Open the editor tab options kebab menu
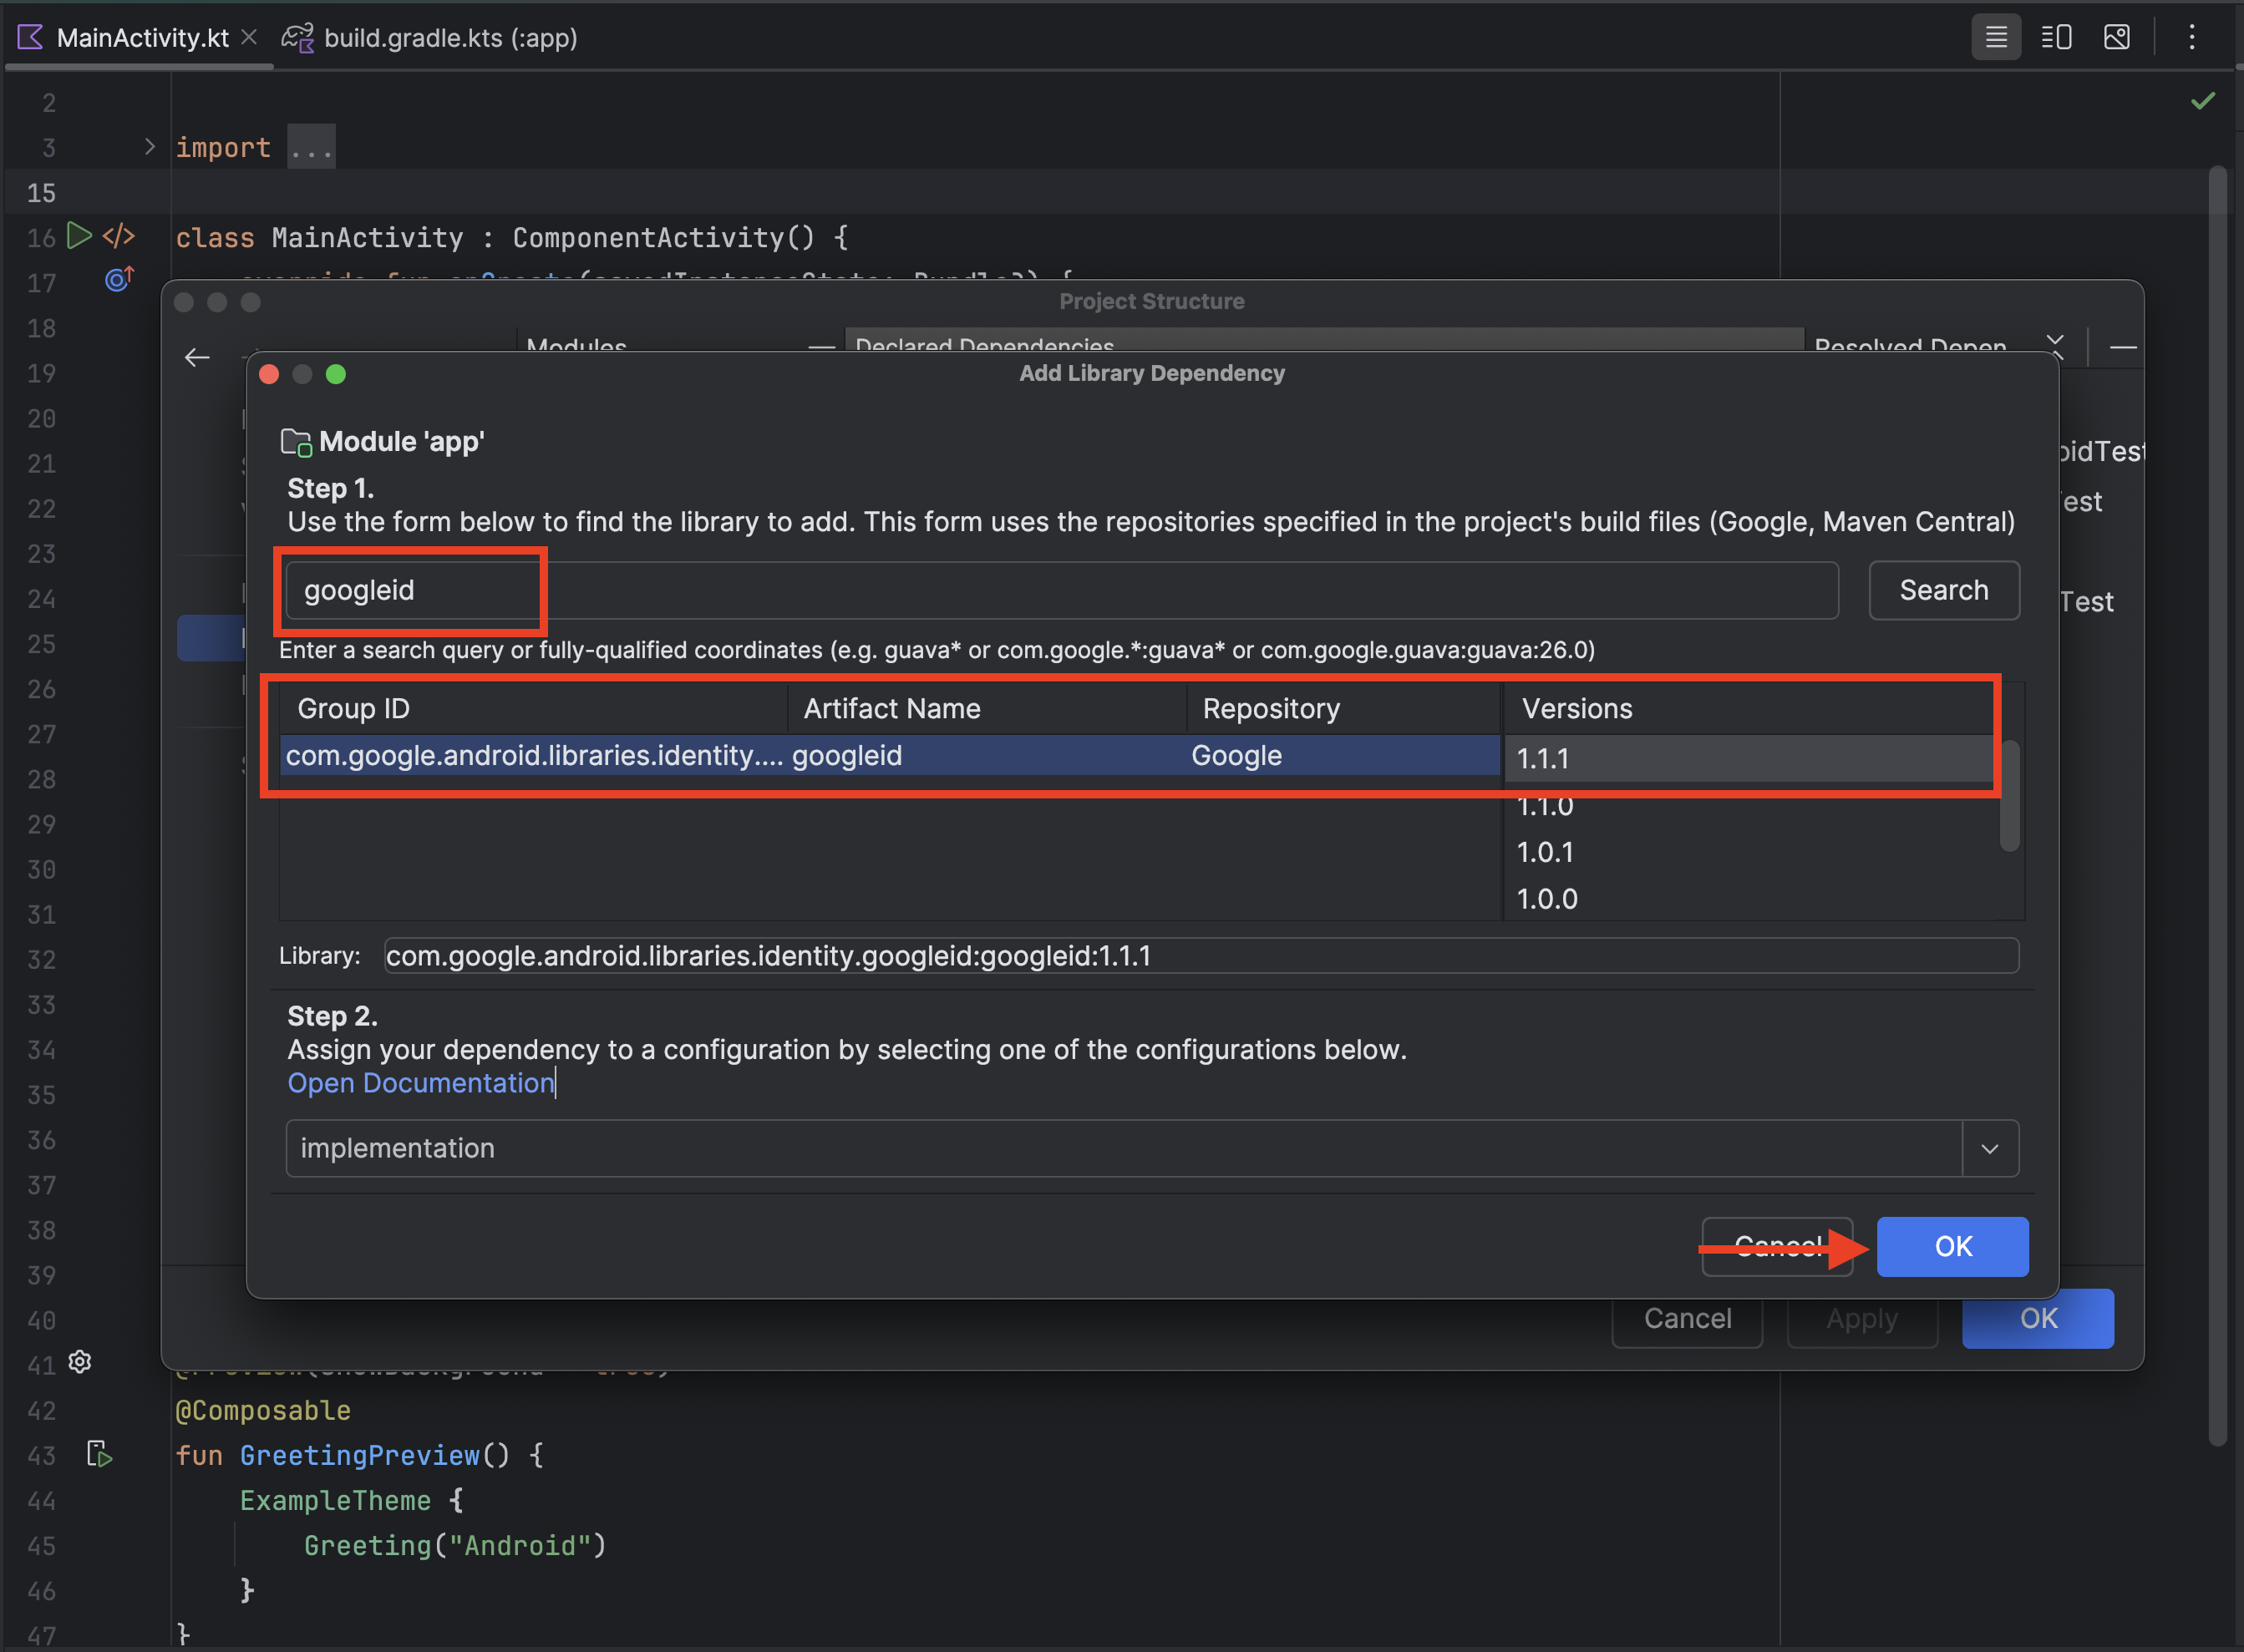This screenshot has height=1652, width=2244. (x=2191, y=38)
